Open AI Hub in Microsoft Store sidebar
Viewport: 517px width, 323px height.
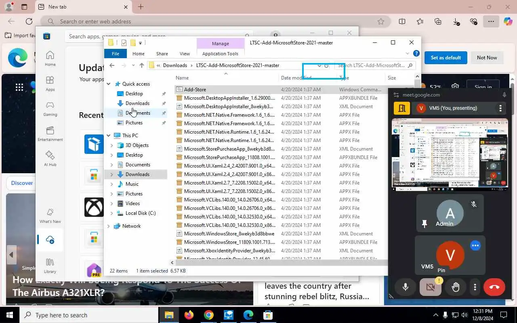click(50, 159)
